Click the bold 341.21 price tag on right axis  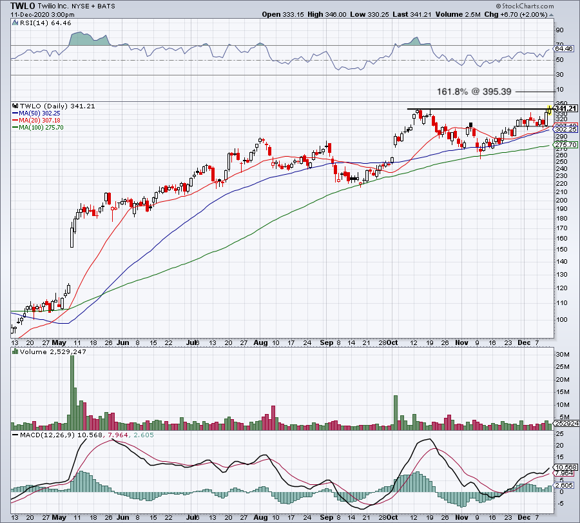coord(566,108)
